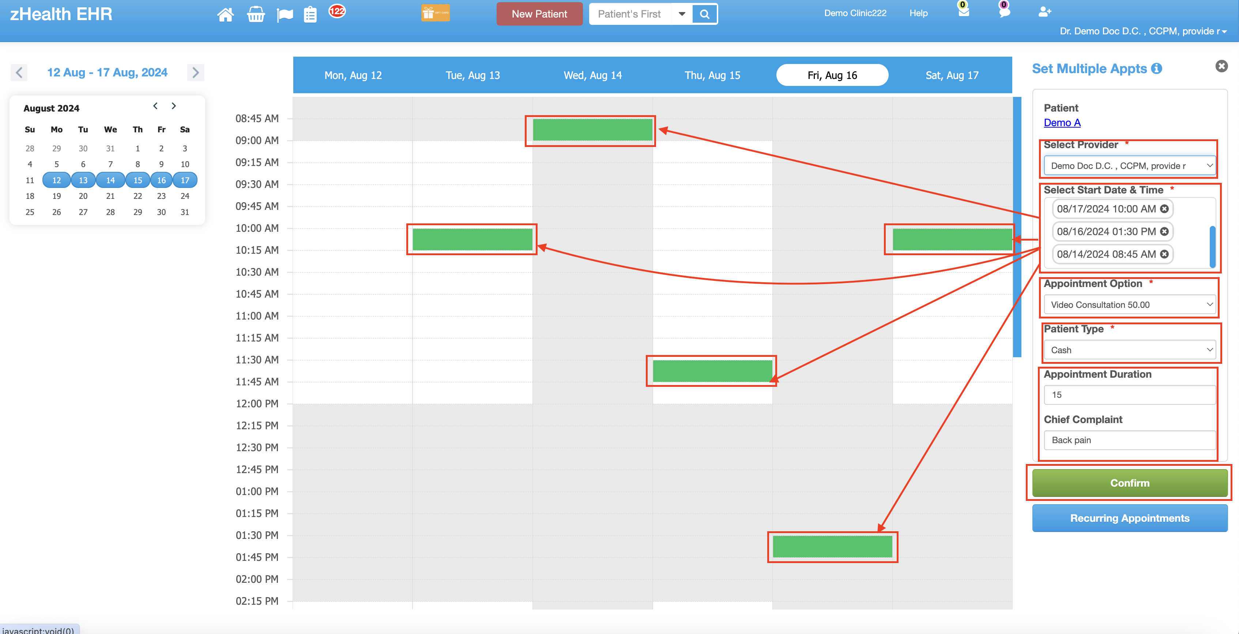
Task: Click the Confirm button
Action: (x=1129, y=483)
